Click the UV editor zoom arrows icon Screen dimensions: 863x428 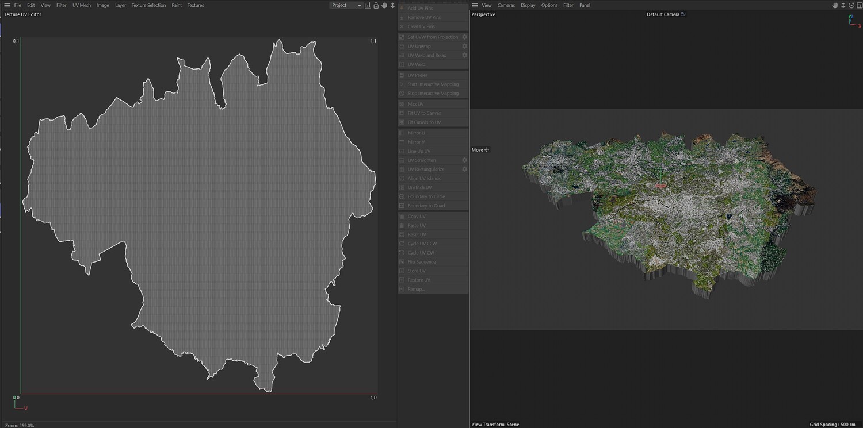(392, 5)
